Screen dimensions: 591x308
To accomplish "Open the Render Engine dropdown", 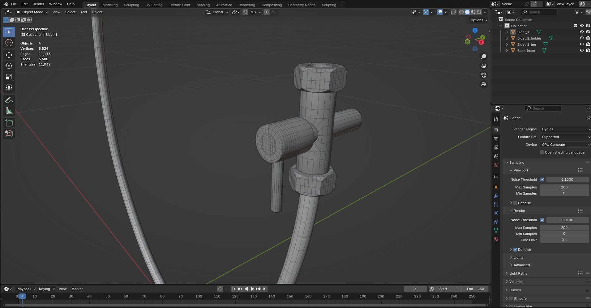I will click(x=565, y=129).
